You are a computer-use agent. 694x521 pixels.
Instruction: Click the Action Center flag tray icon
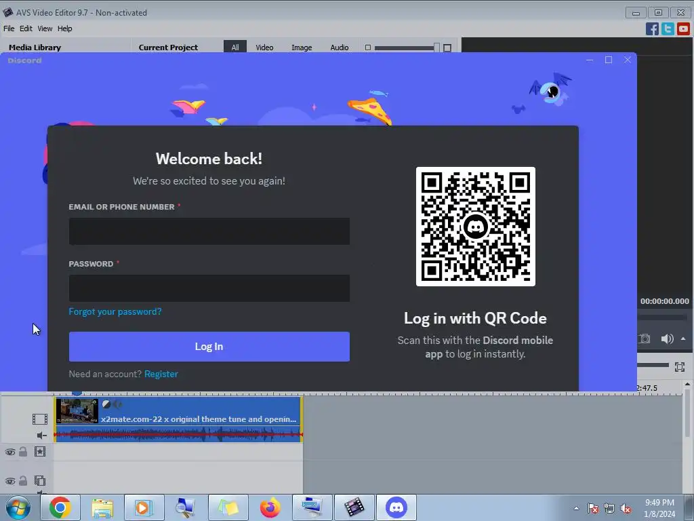pos(593,508)
